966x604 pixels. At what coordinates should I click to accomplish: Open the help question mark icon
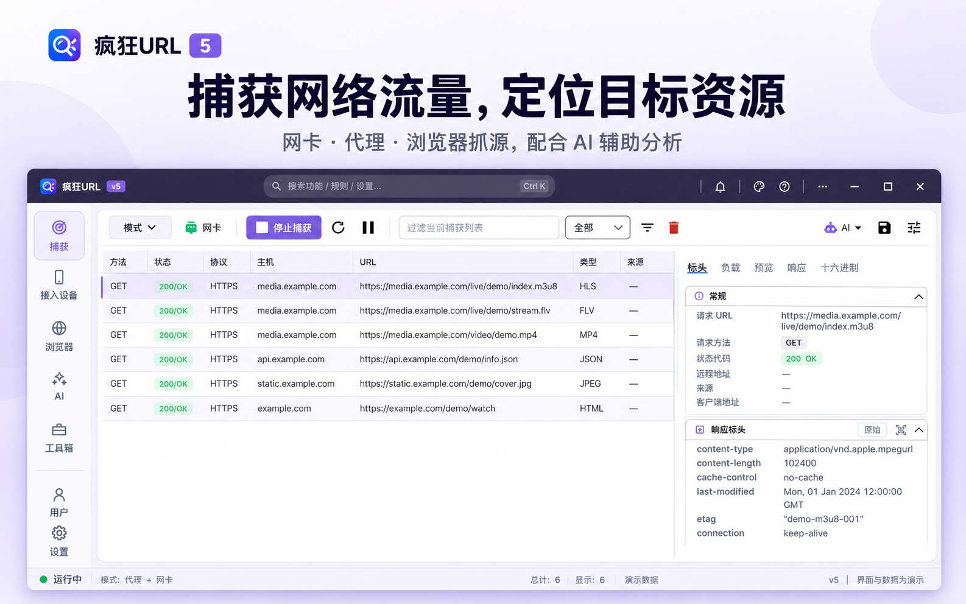tap(784, 187)
